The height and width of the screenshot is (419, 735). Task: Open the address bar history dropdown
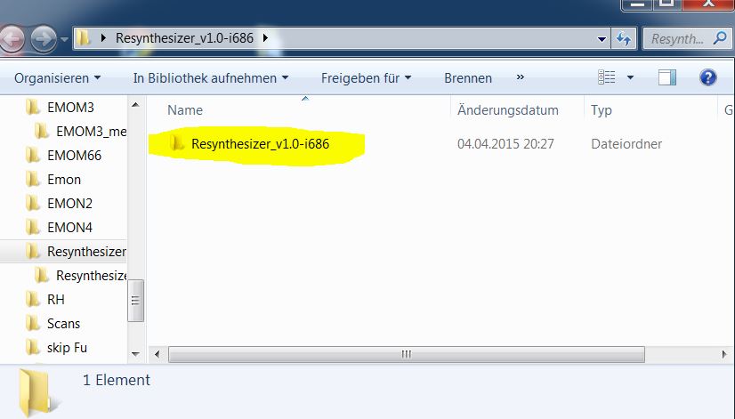coord(602,39)
